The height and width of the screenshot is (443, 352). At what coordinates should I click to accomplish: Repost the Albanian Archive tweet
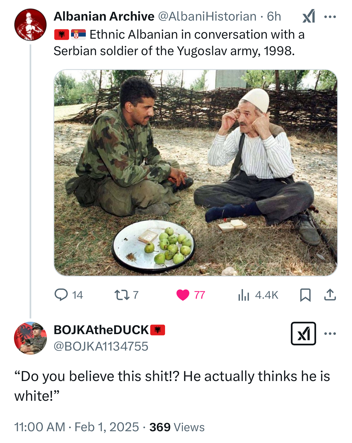click(x=122, y=295)
